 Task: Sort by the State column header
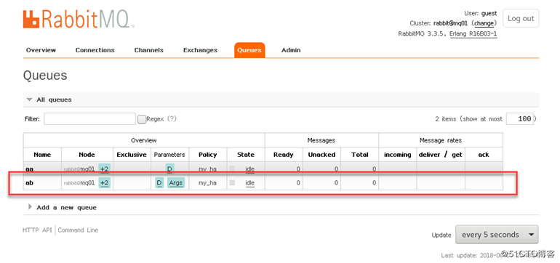pos(246,155)
